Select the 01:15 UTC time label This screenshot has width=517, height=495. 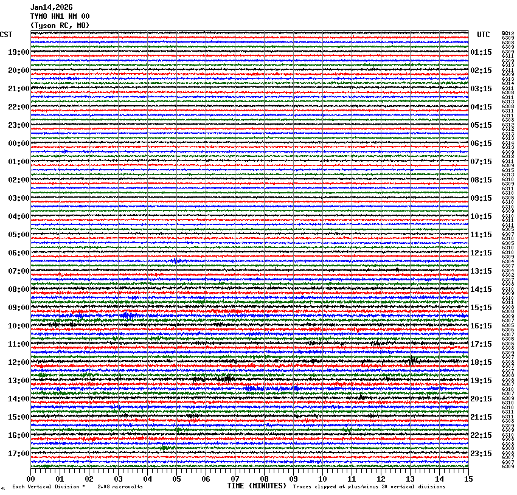pos(481,52)
